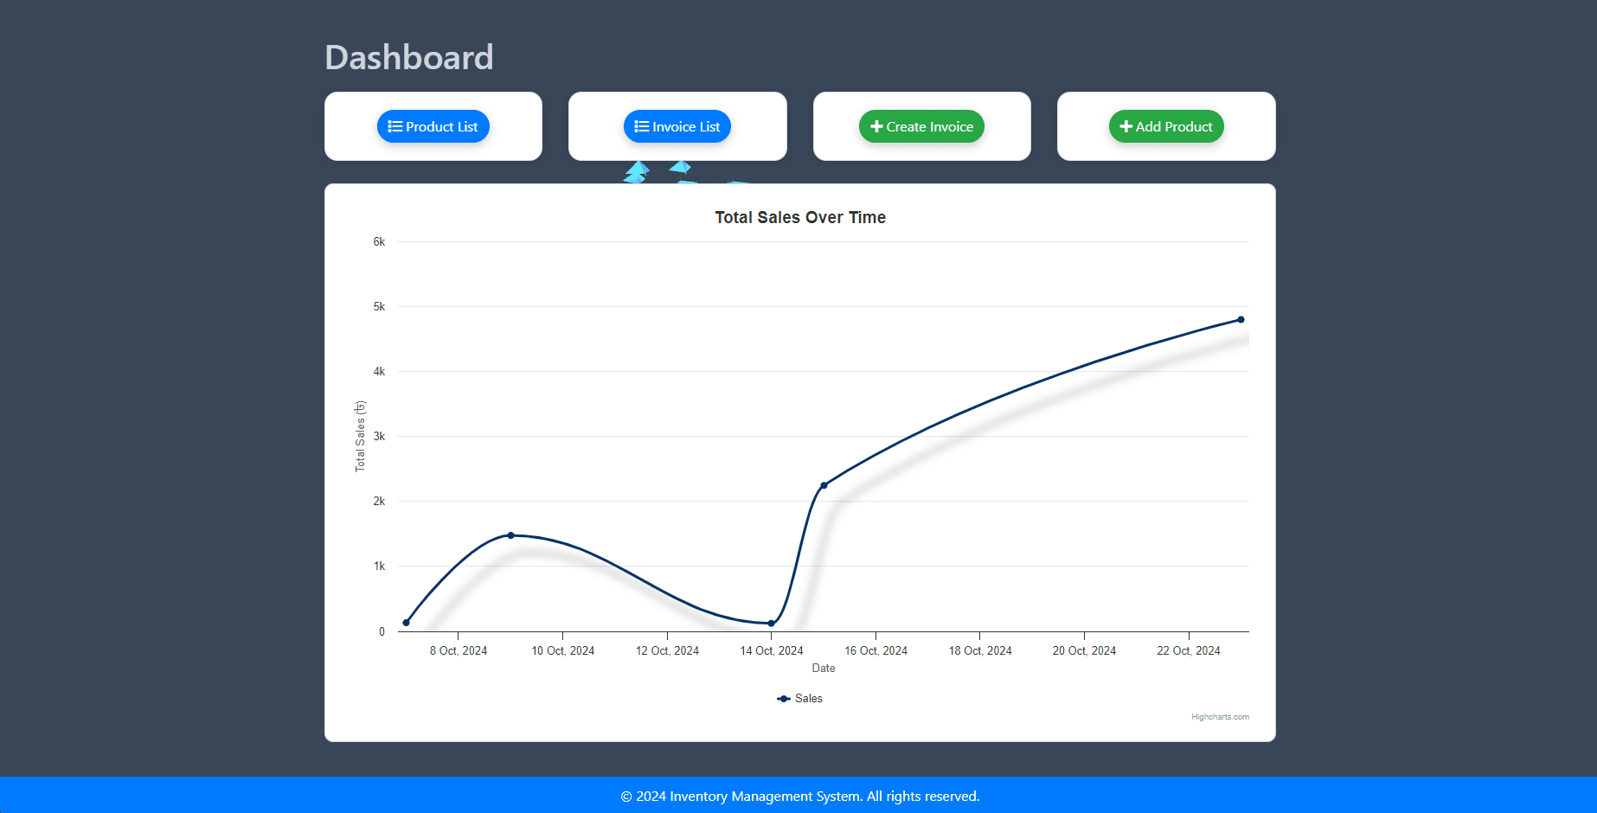Open the Product List page
This screenshot has width=1597, height=813.
(433, 126)
